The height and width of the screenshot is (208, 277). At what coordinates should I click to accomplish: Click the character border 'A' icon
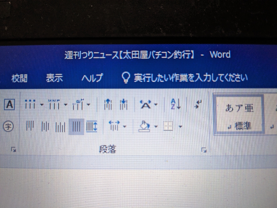9,105
